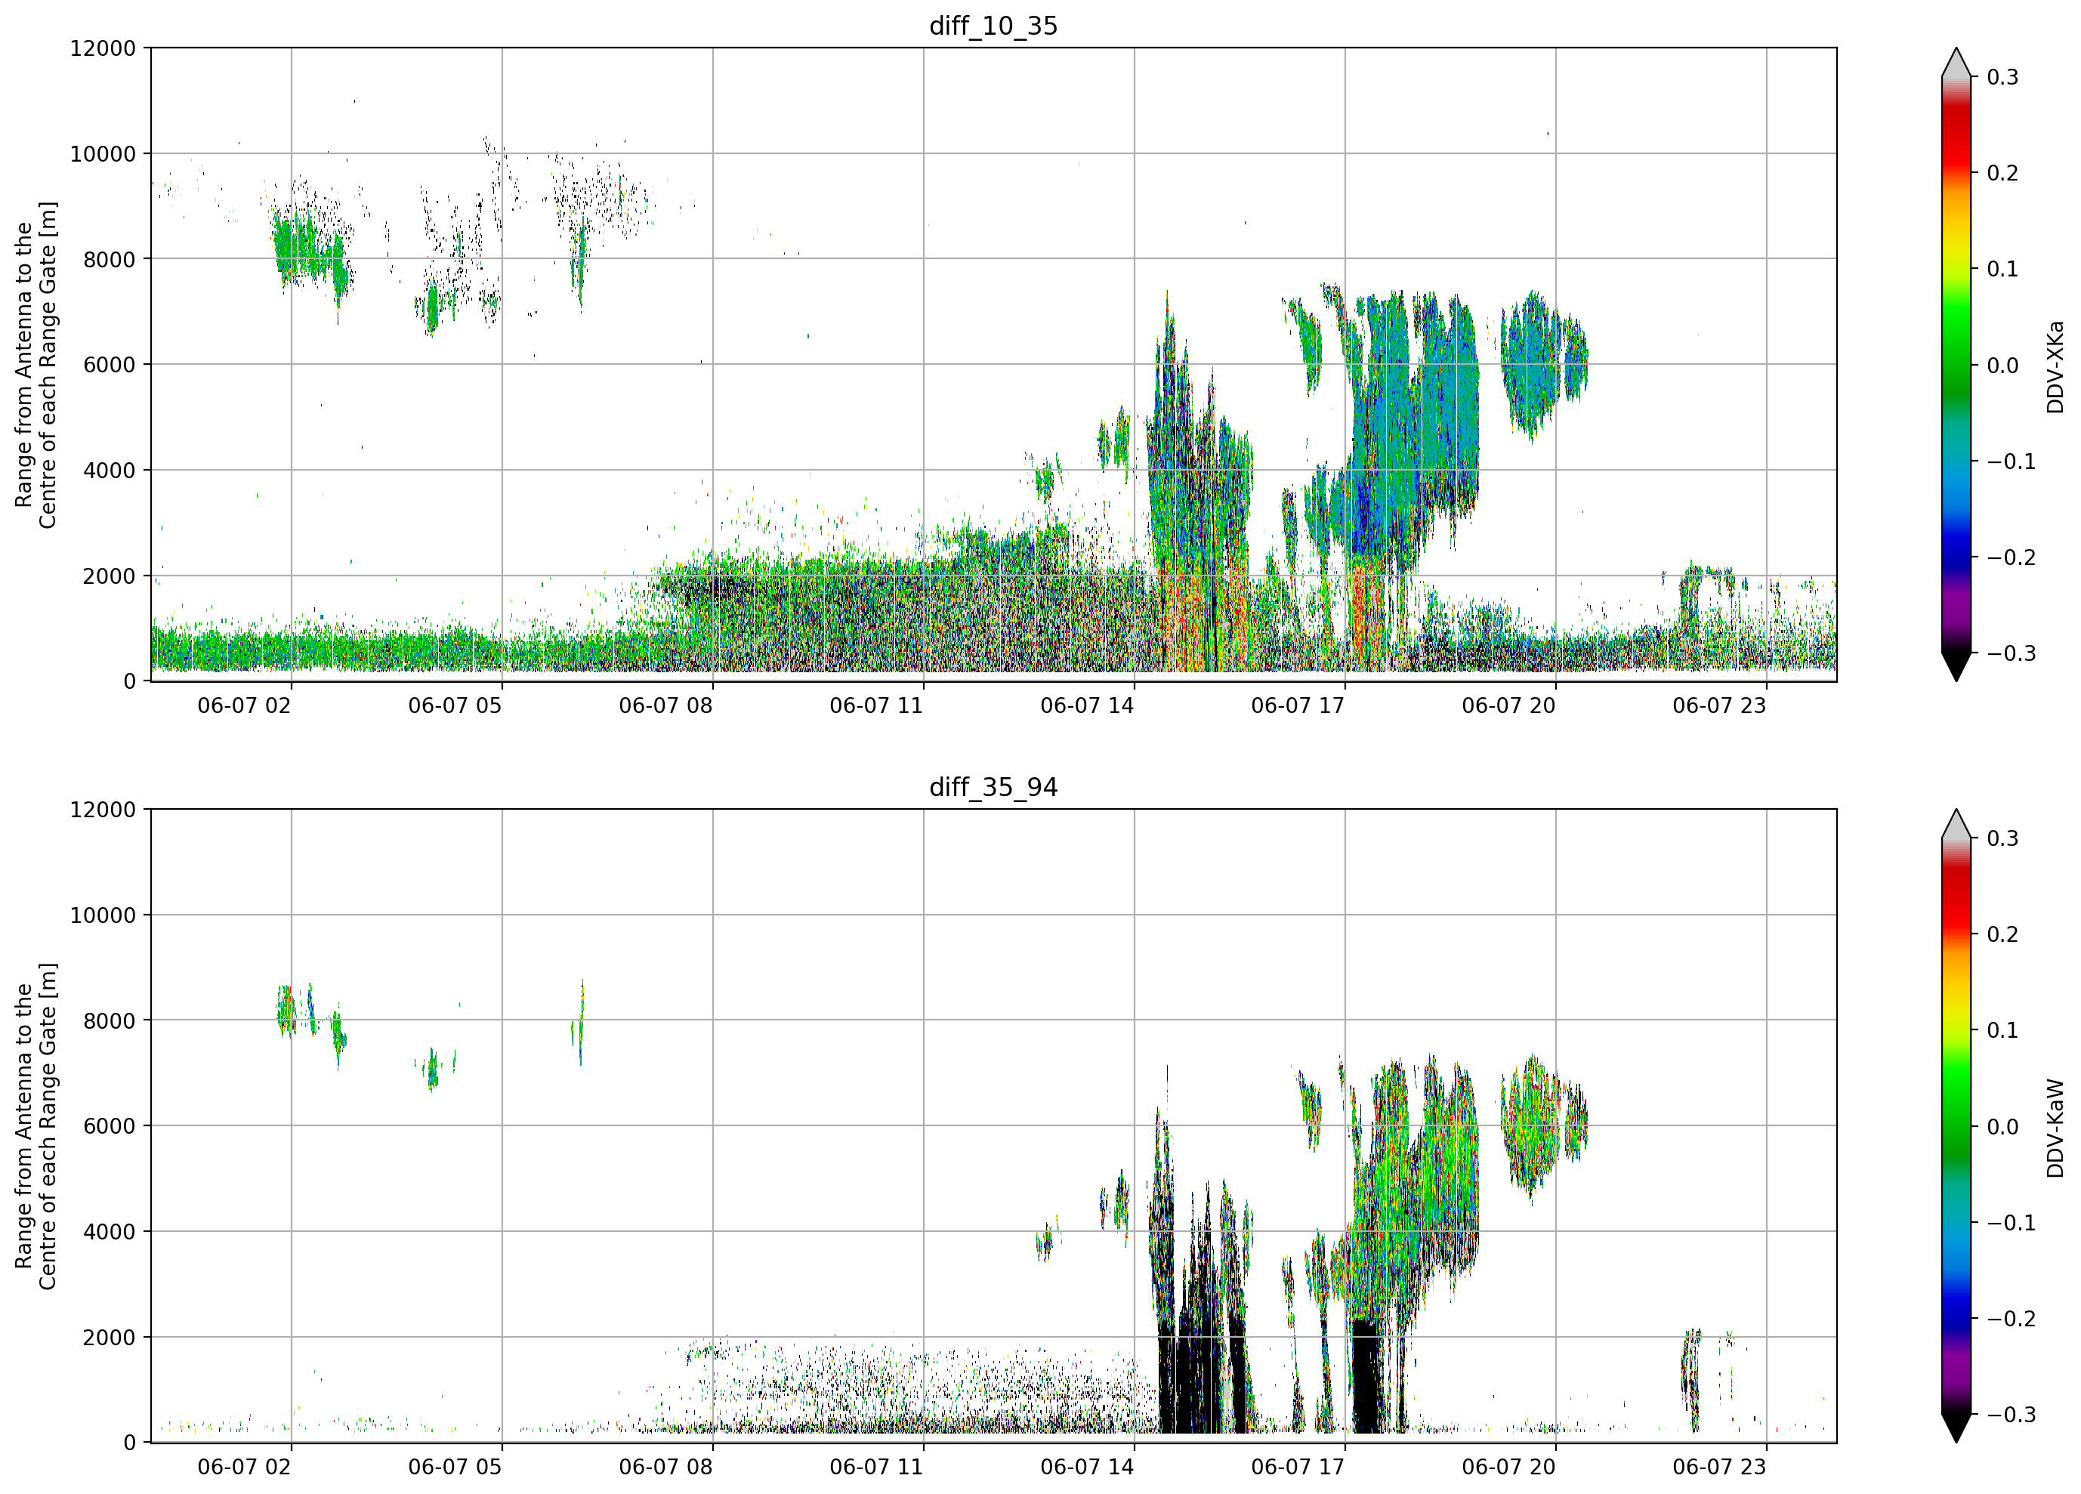Click the top plot x-tick '06-07 05'
2081x1494 pixels.
[x=455, y=705]
